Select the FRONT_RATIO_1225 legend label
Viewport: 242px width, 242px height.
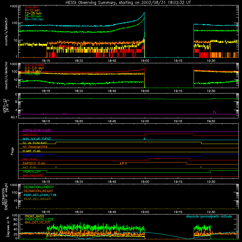(39, 219)
